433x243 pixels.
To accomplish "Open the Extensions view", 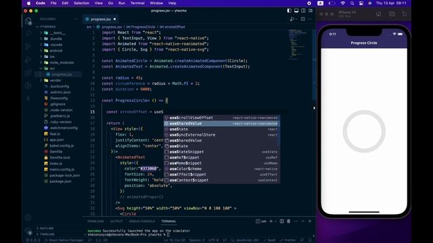I will coord(28,73).
